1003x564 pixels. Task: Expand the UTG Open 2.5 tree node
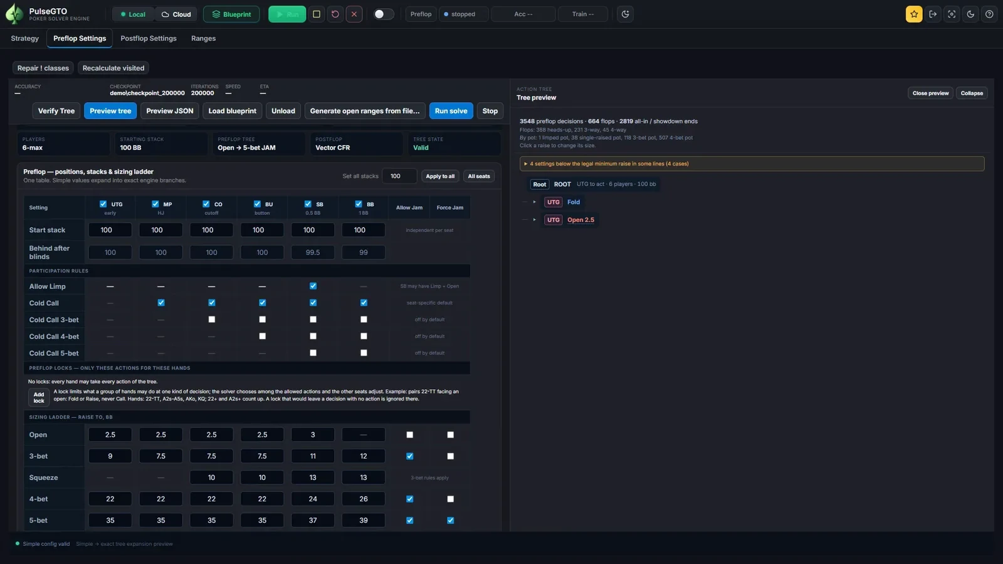point(534,220)
